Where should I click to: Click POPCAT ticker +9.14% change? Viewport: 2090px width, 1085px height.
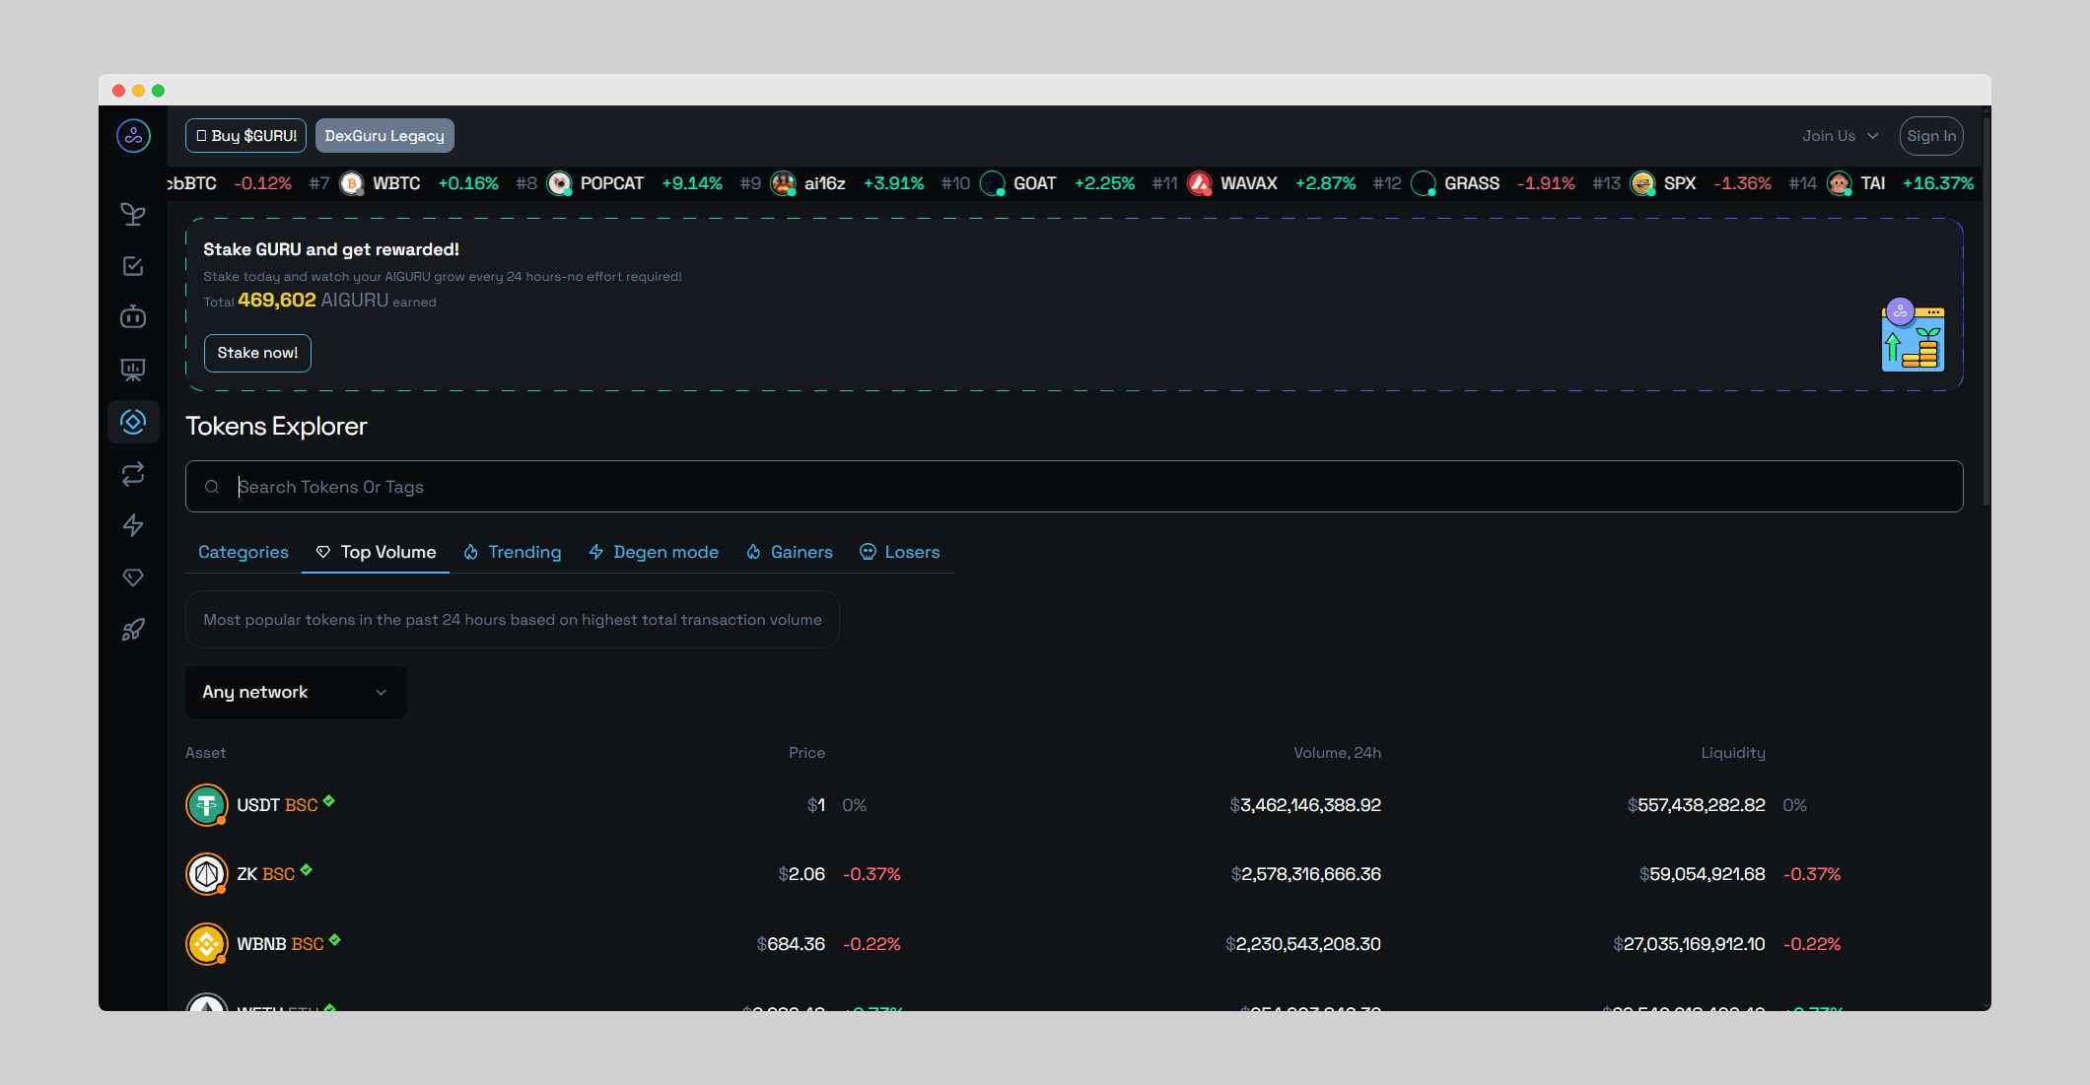pos(692,184)
